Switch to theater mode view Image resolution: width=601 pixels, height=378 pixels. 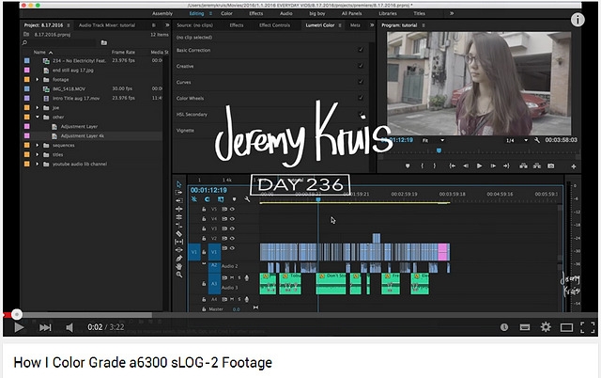pyautogui.click(x=566, y=327)
